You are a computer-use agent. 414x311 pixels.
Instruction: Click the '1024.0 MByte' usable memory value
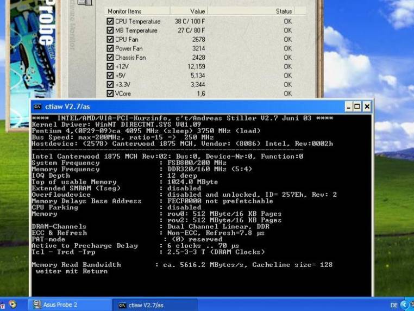click(x=193, y=182)
